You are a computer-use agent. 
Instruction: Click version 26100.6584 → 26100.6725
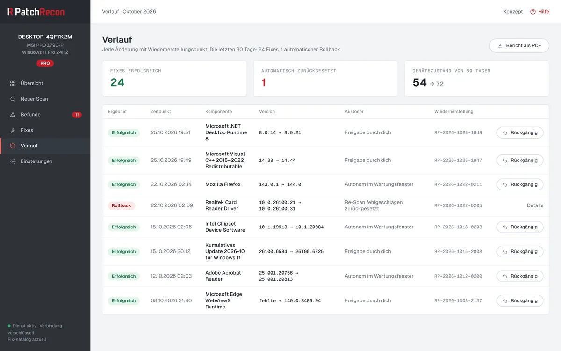click(x=291, y=252)
